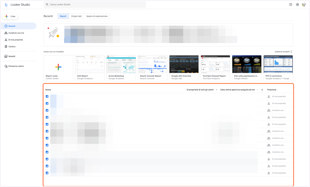
Task: Open Cestino in the sidebar
Action: tap(18, 47)
